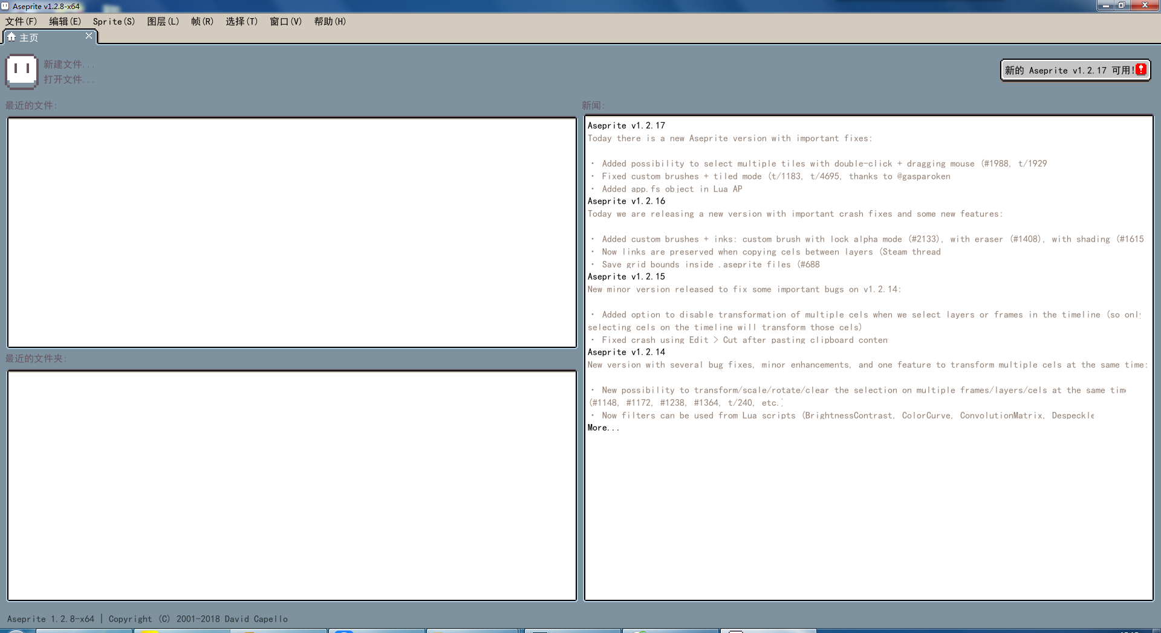This screenshot has width=1161, height=633.
Task: Click inside the 最近的文件 recent files list
Action: coord(292,232)
